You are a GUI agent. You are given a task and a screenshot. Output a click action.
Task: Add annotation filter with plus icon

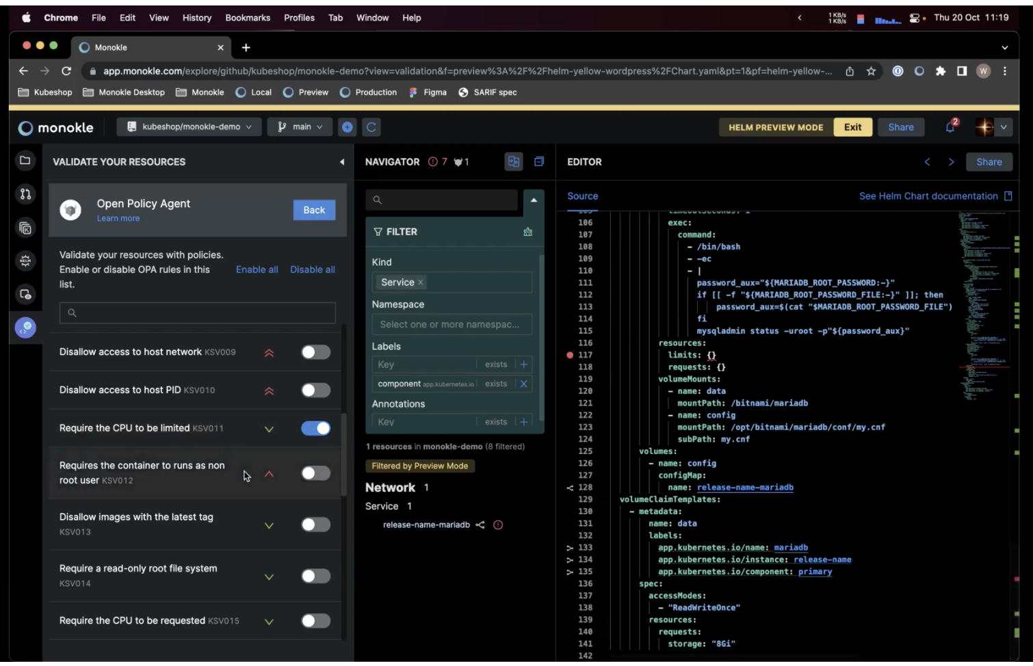524,422
